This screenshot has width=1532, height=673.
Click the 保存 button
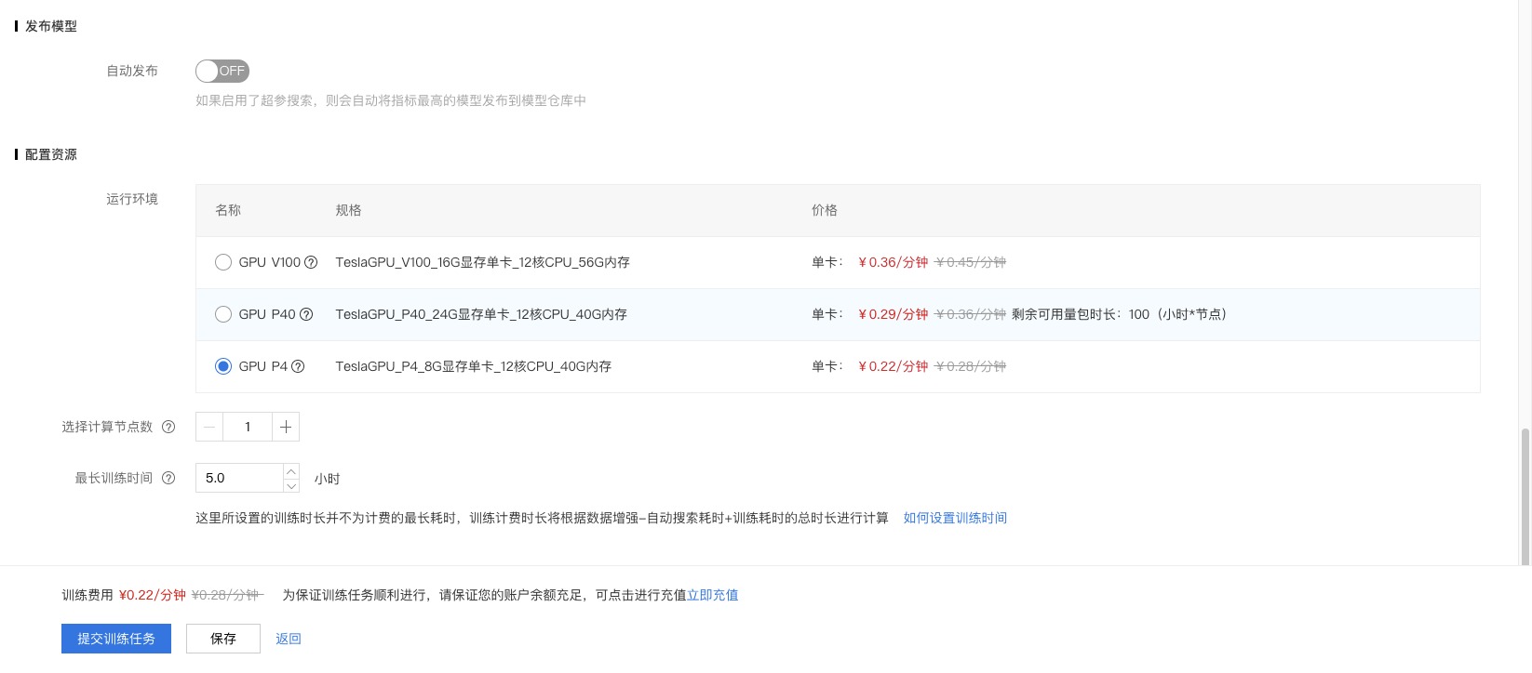(x=223, y=639)
